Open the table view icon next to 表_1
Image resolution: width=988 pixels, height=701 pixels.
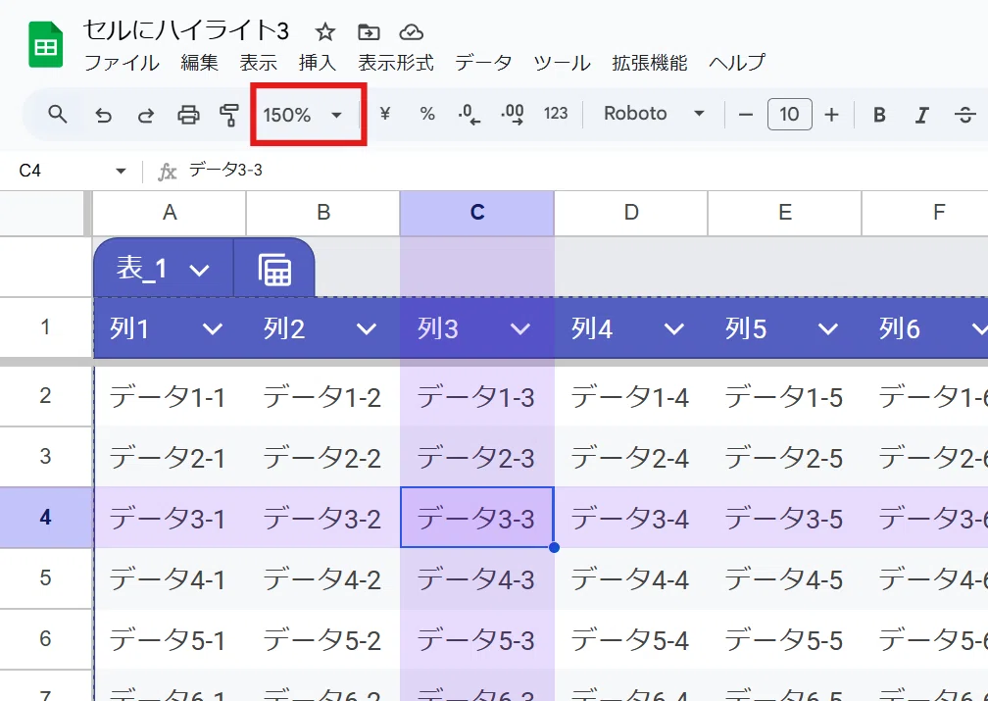coord(274,270)
